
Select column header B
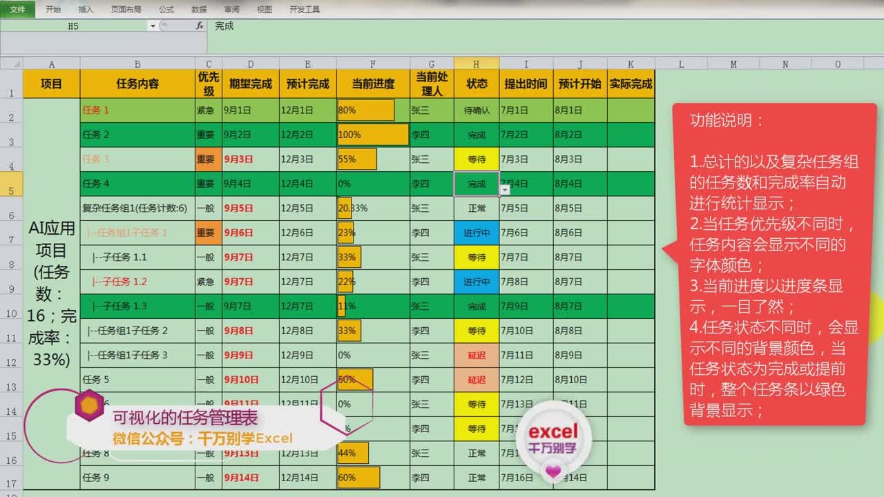[x=137, y=64]
